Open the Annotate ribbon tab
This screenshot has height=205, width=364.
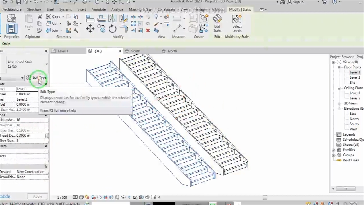coord(98,9)
